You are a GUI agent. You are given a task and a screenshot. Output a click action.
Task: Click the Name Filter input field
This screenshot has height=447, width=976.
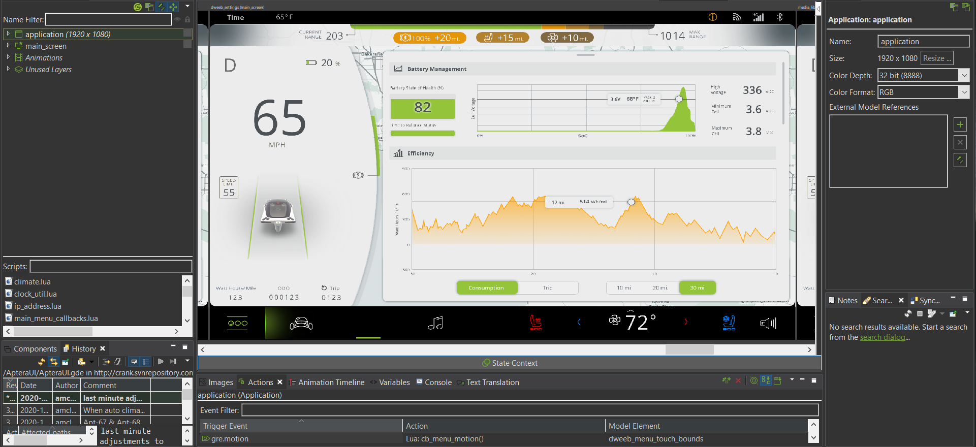[x=108, y=19]
